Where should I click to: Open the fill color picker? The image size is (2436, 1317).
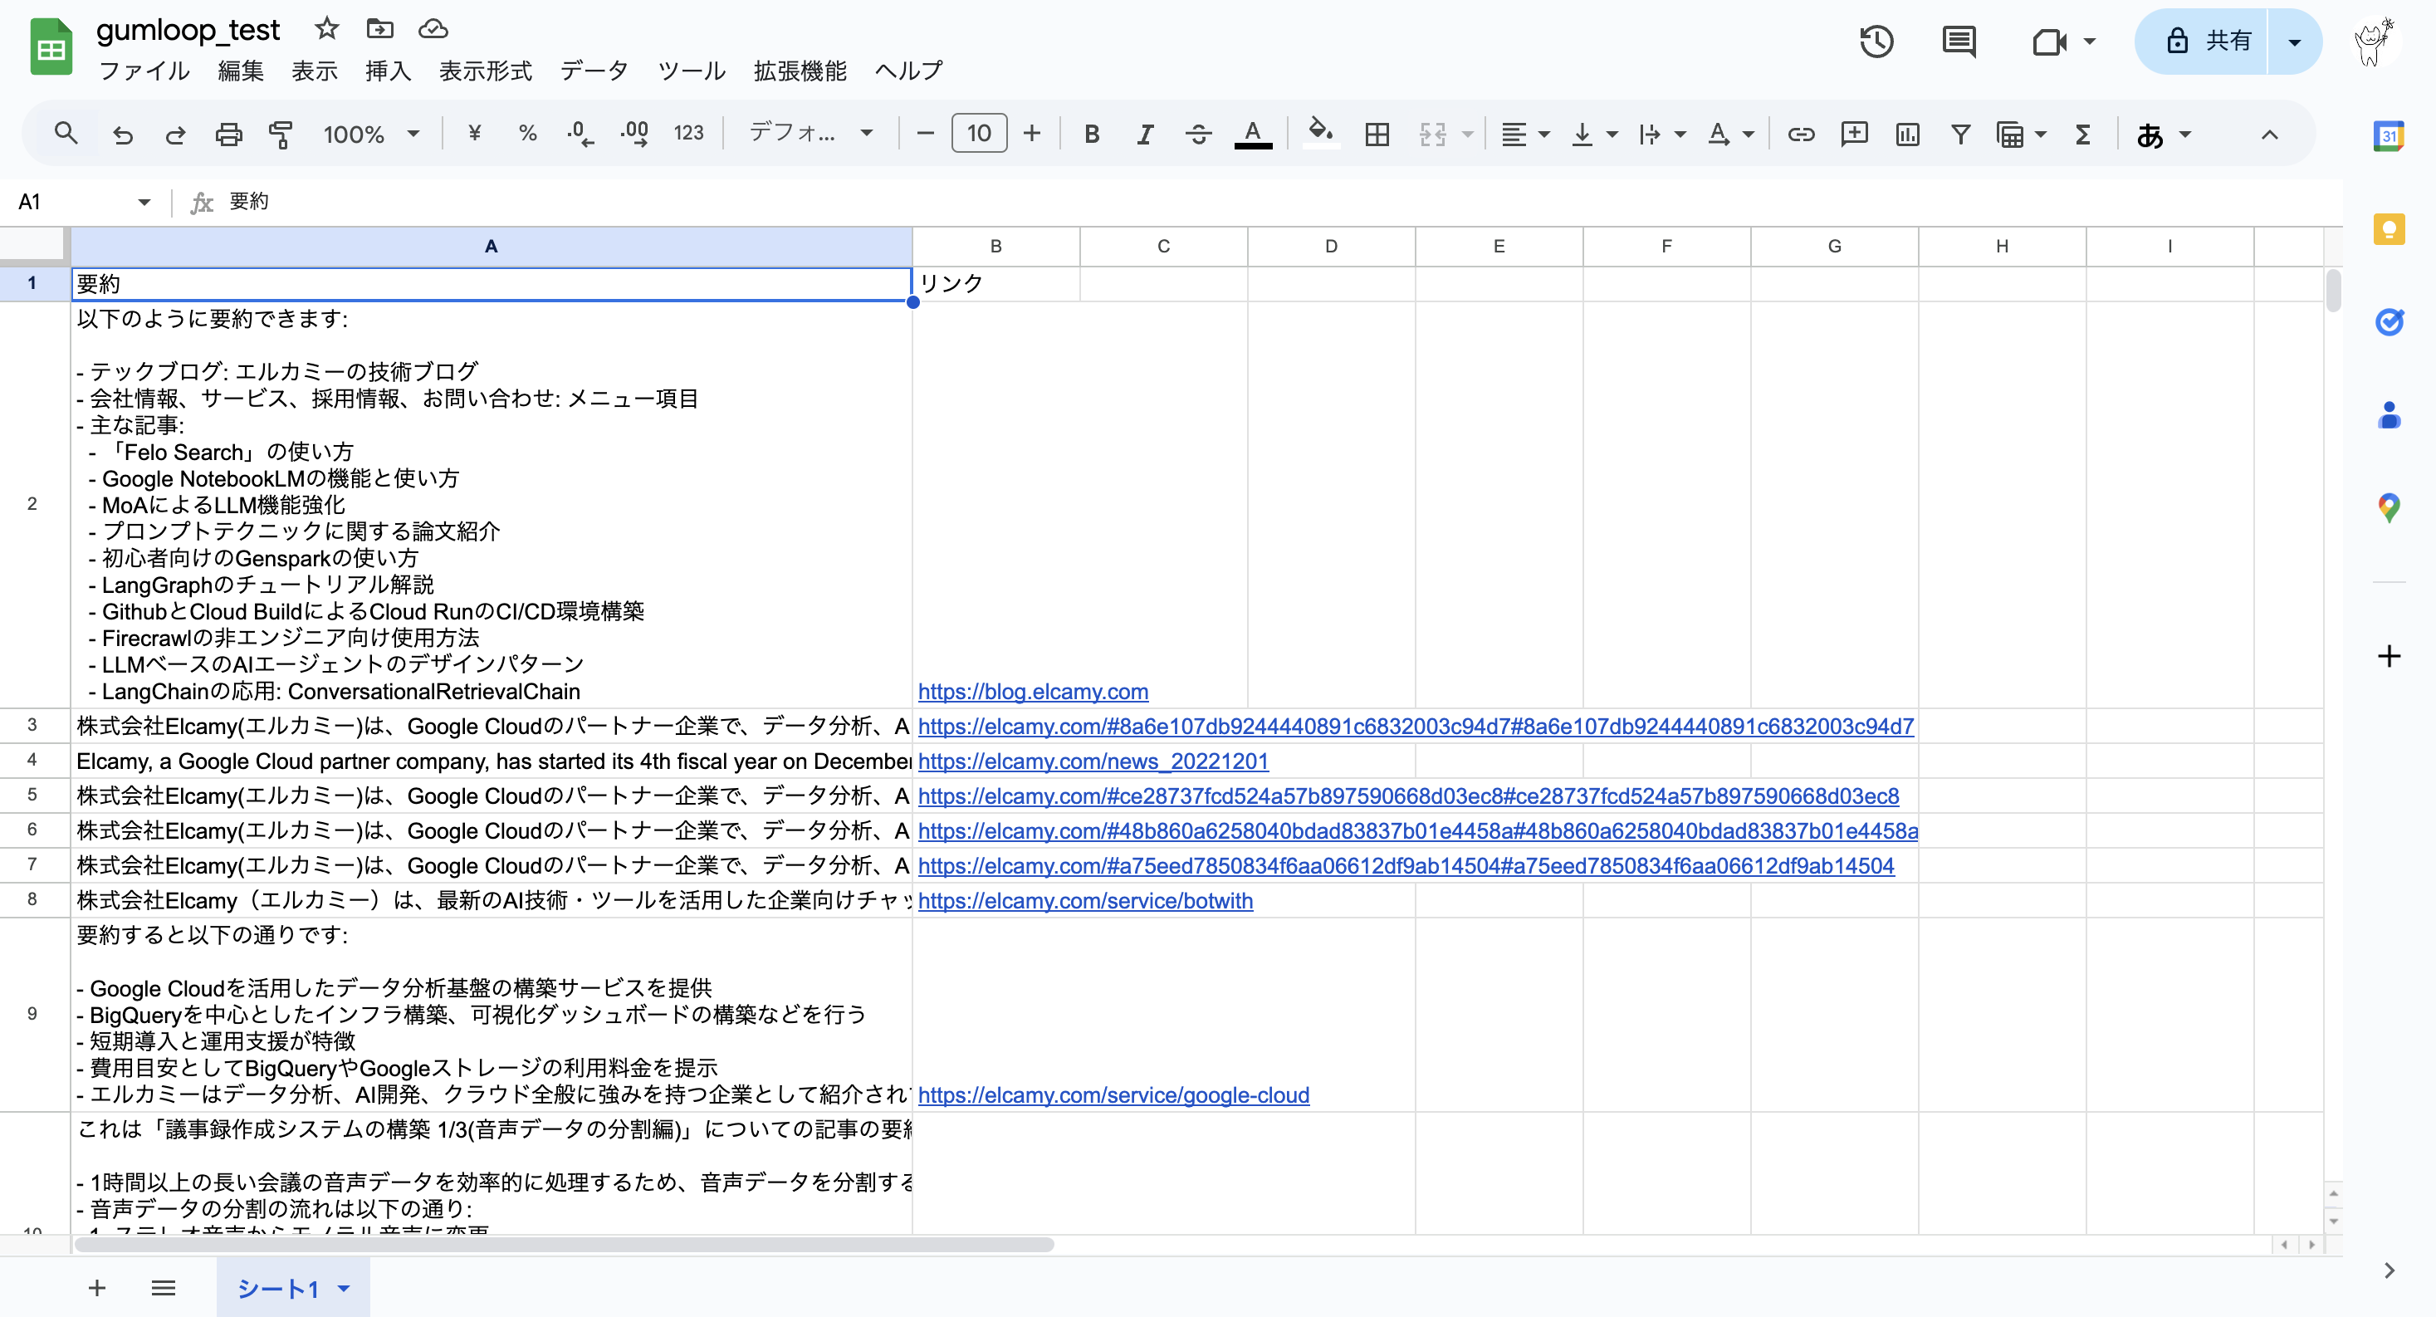[x=1320, y=135]
